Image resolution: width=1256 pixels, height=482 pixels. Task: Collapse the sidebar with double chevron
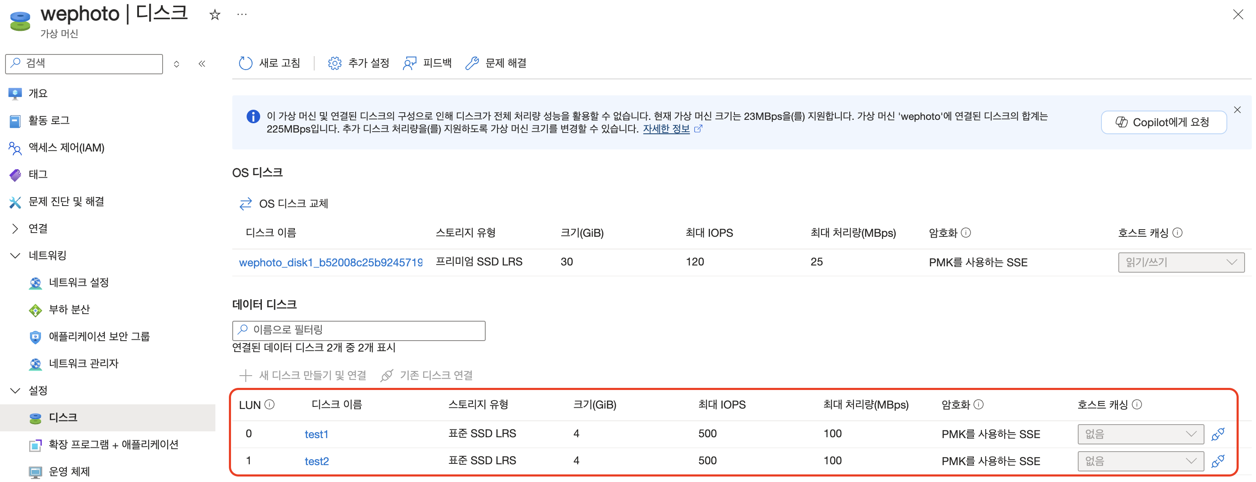click(202, 64)
